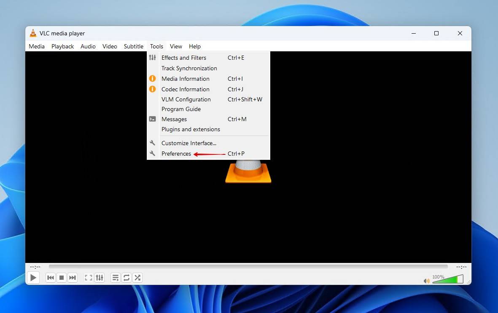
Task: Select Effects and Filters menu entry
Action: [x=208, y=58]
